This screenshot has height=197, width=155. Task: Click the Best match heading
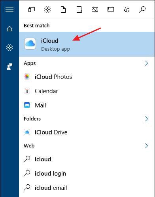click(37, 25)
